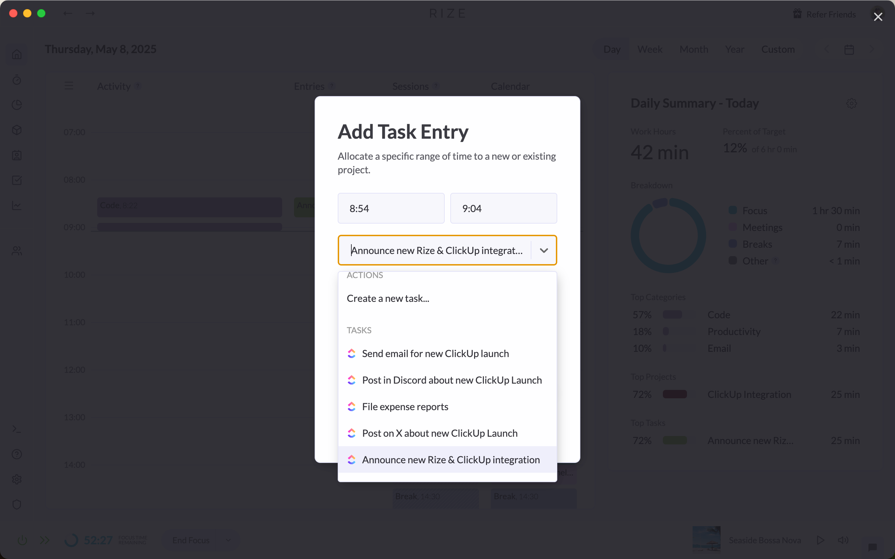Open the analytics line chart icon
This screenshot has width=895, height=559.
click(17, 205)
